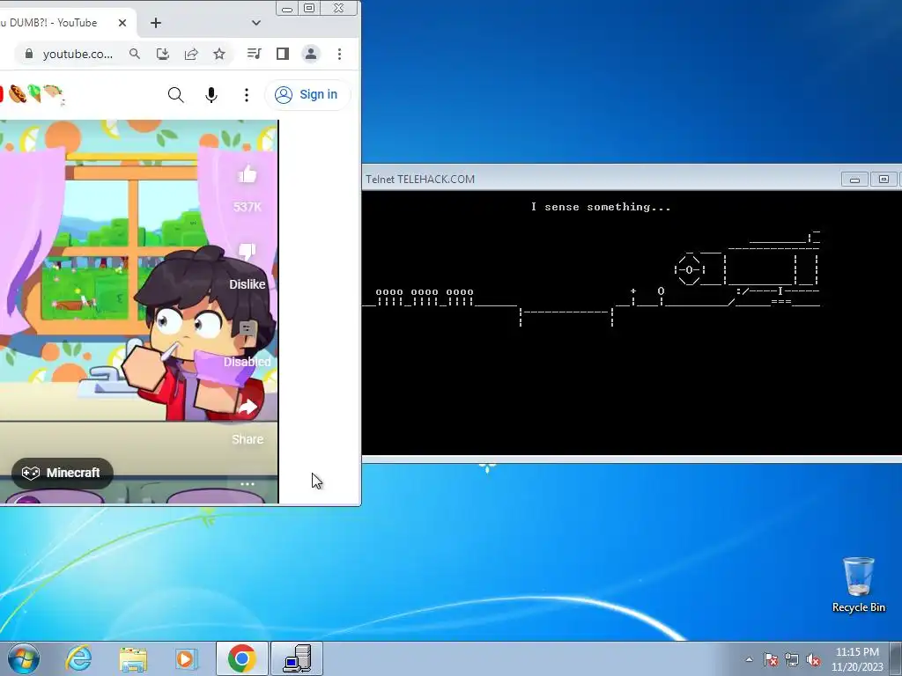The image size is (902, 676).
Task: Search YouTube with magnifier icon
Action: 176,95
